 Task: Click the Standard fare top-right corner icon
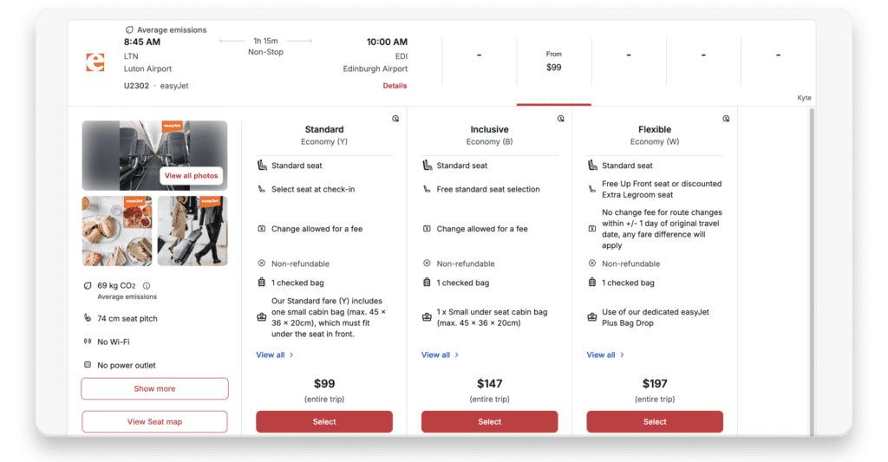tap(395, 119)
